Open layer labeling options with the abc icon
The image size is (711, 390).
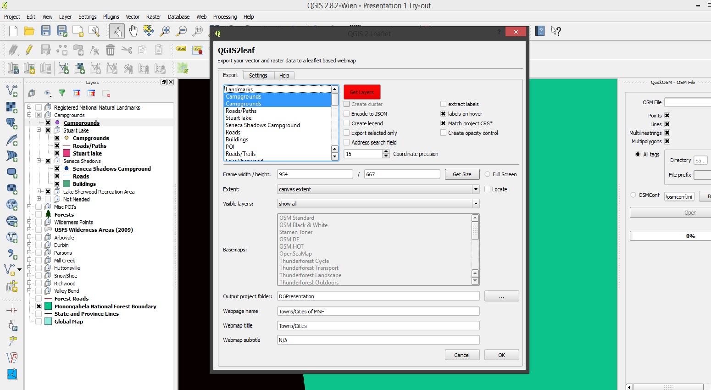coord(181,49)
